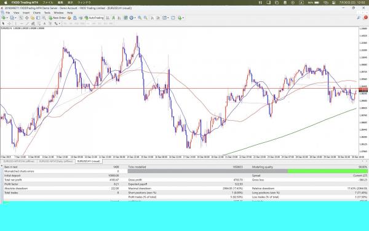Select the arrow cursor tool
The width and height of the screenshot is (369, 231).
click(3, 23)
